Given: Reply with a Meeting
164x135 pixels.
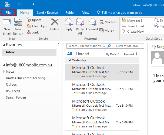Looking at the screenshot, I should coord(108,22).
